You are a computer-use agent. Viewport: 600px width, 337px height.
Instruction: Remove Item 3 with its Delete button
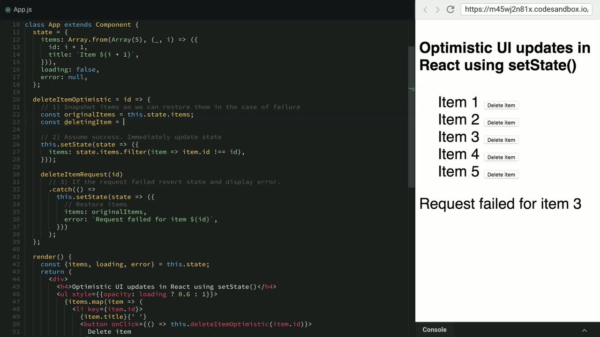(x=501, y=140)
